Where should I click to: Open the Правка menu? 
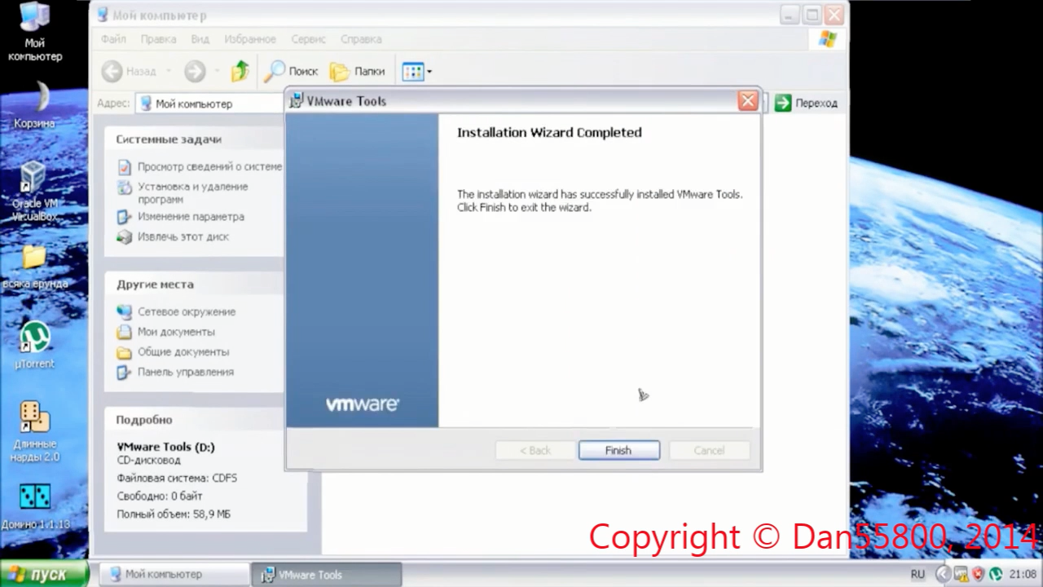click(x=158, y=39)
